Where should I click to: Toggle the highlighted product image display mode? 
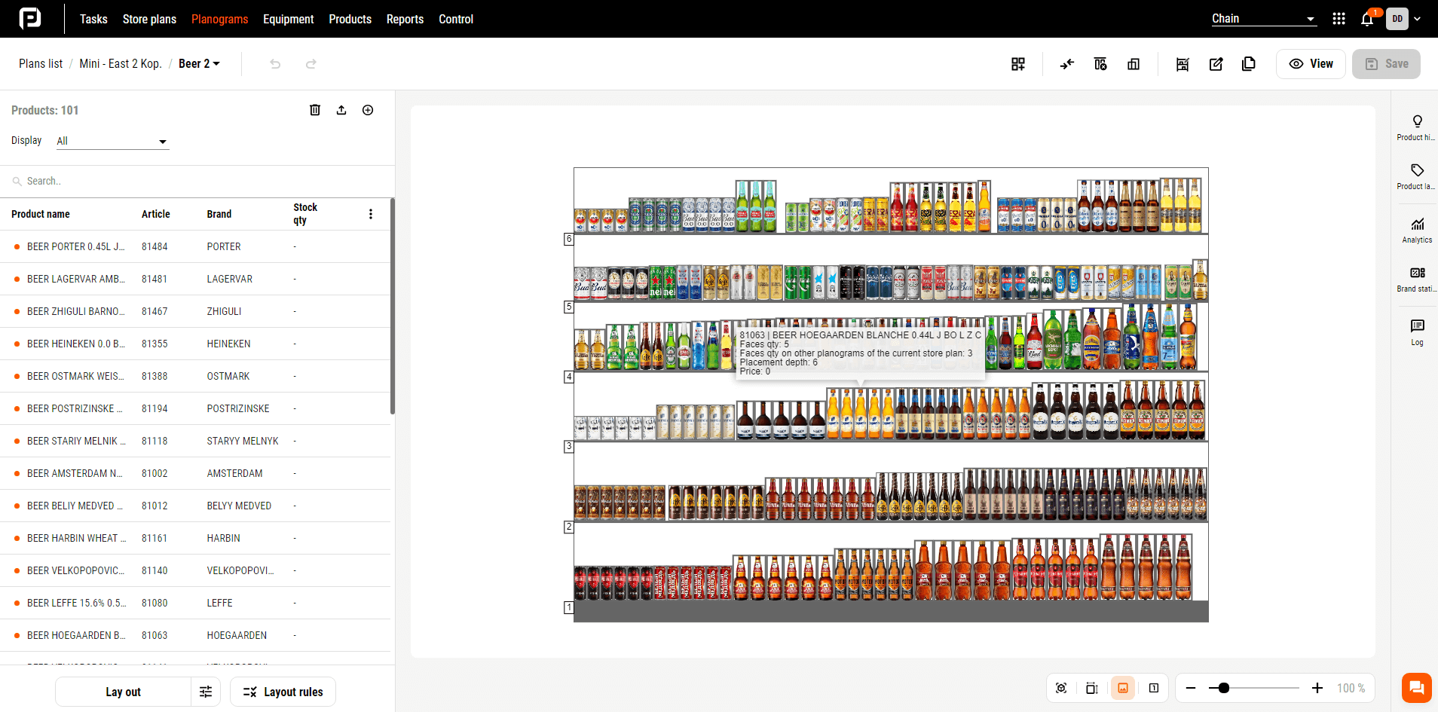click(1123, 688)
